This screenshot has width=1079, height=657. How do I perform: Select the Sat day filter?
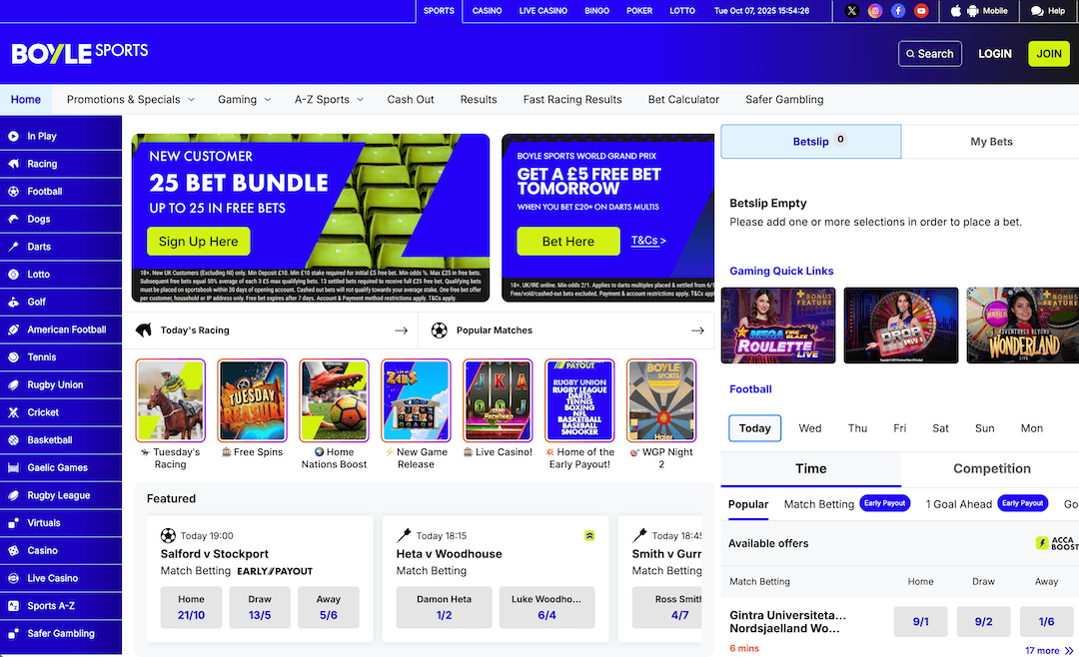pos(940,428)
